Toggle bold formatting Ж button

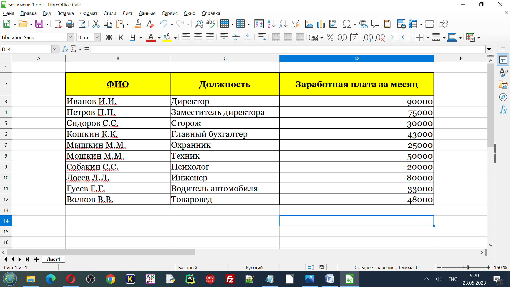[x=109, y=37]
